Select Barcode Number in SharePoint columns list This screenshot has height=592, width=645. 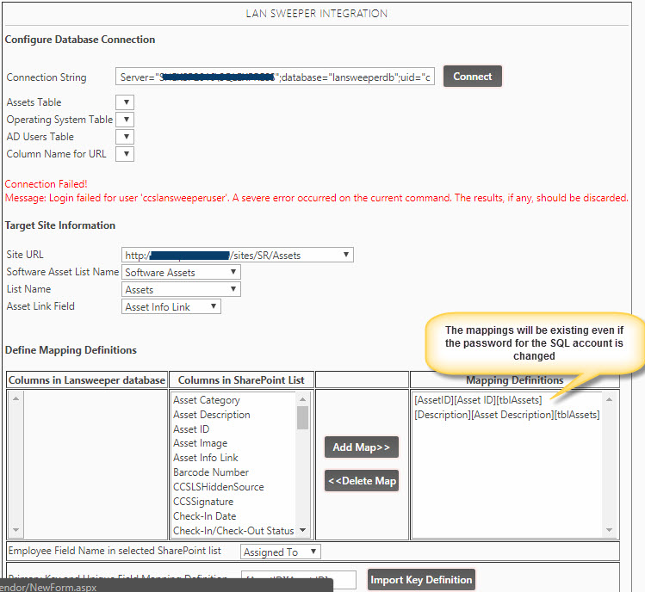tap(211, 472)
